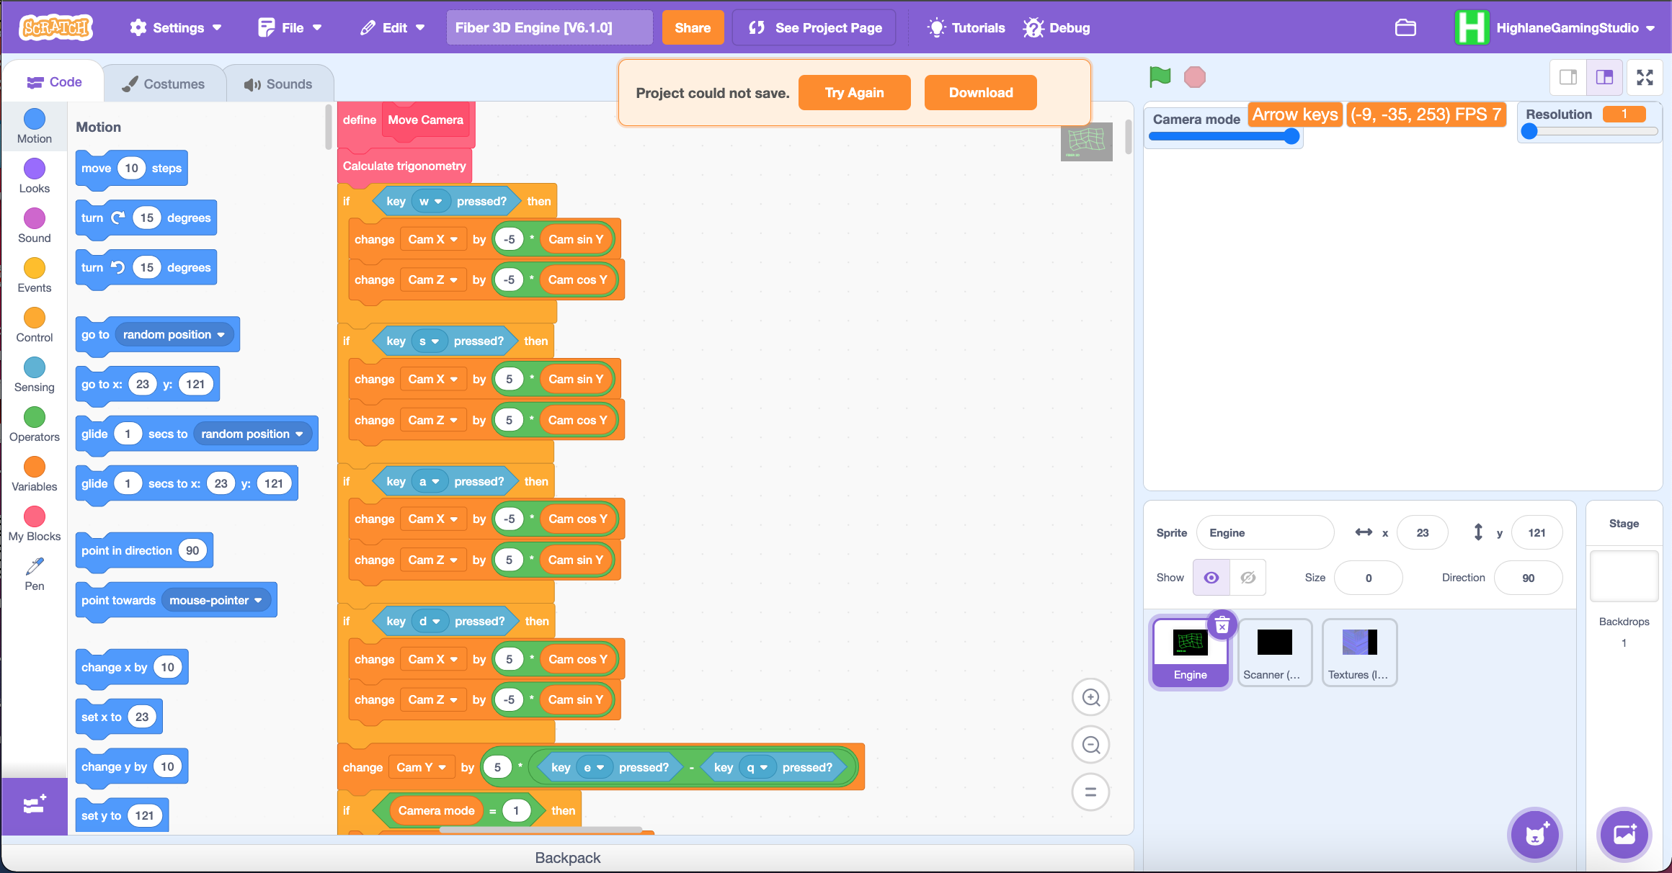Image resolution: width=1672 pixels, height=873 pixels.
Task: Stop the project with the red stop sign
Action: [x=1195, y=77]
